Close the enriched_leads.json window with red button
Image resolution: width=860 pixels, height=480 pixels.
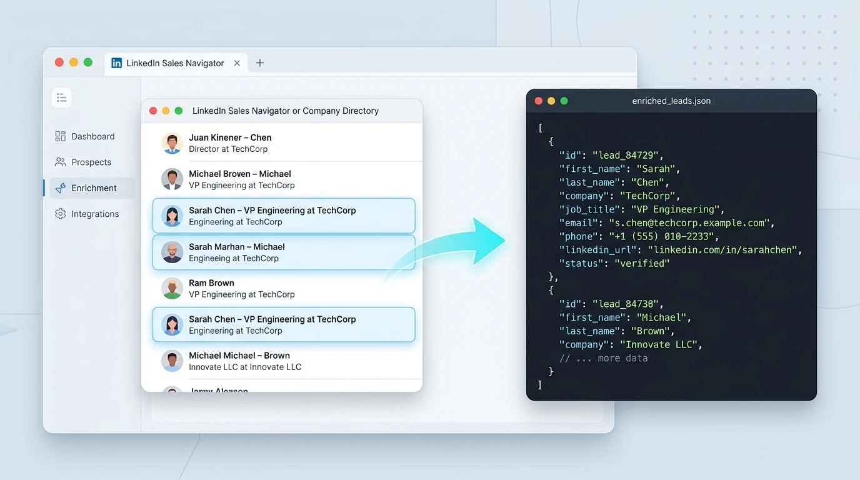(539, 101)
